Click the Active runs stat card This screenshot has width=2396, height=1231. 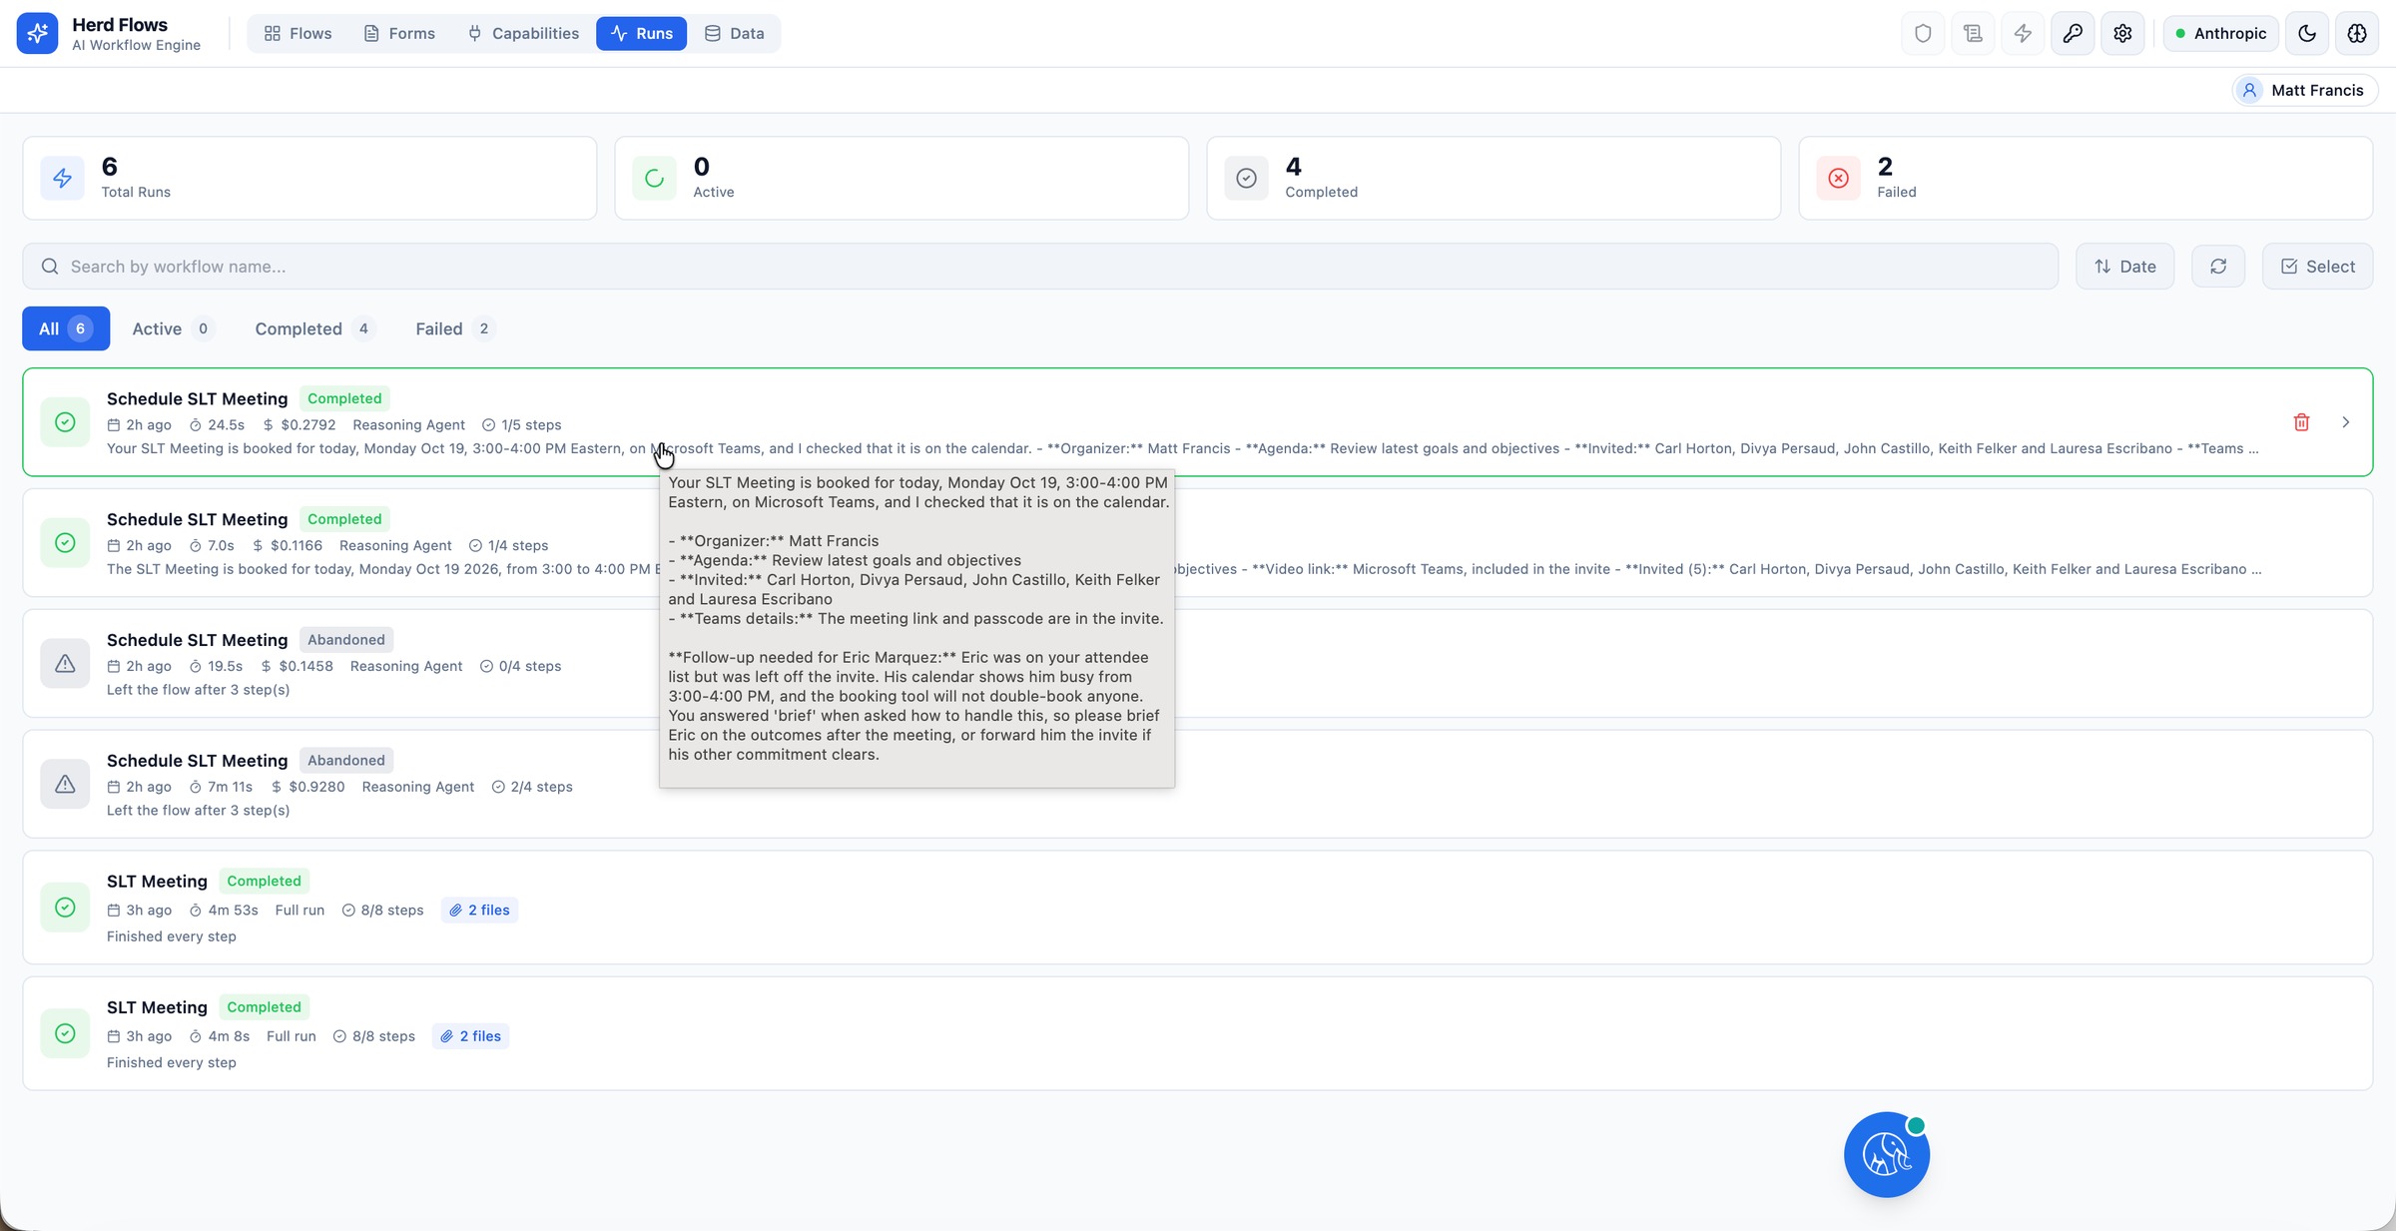901,178
